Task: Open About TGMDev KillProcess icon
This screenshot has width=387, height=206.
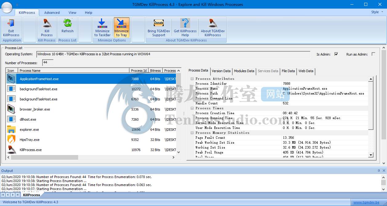Action: [213, 23]
